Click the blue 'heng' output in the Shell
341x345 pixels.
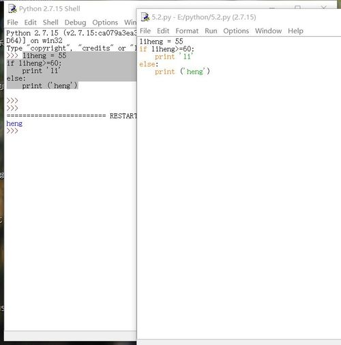click(14, 123)
